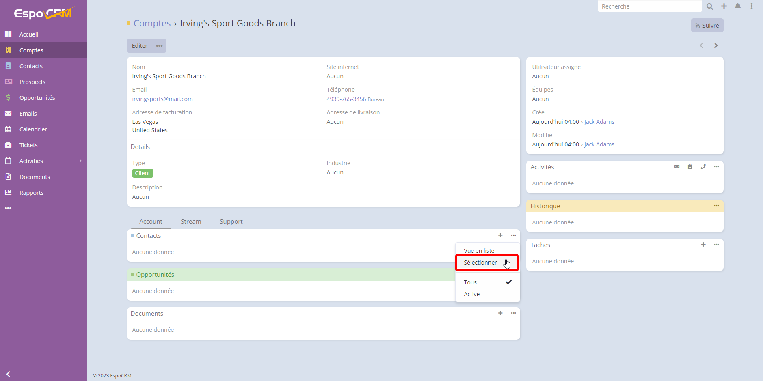The width and height of the screenshot is (763, 381).
Task: Add a new task with Tâches plus icon
Action: (x=703, y=245)
